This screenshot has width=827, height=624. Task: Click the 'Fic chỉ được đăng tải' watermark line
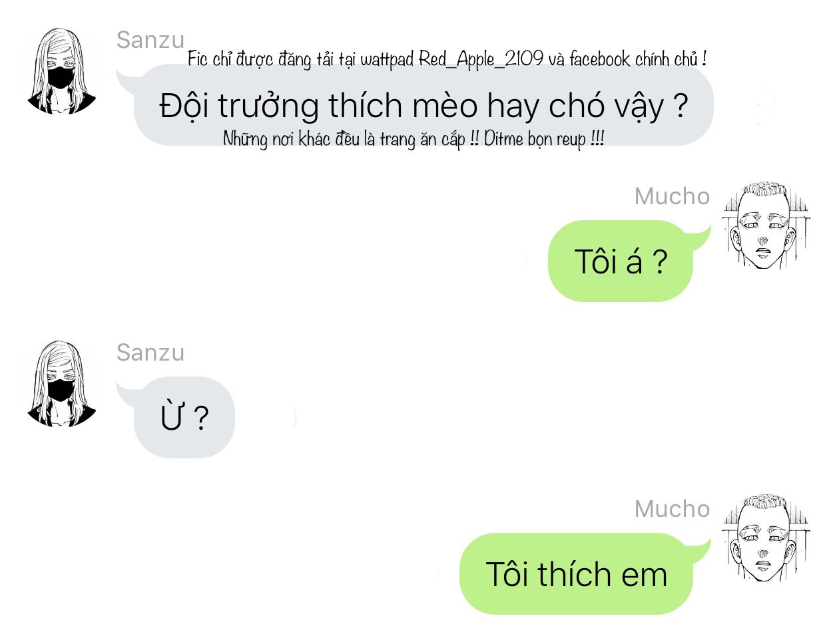click(x=447, y=59)
